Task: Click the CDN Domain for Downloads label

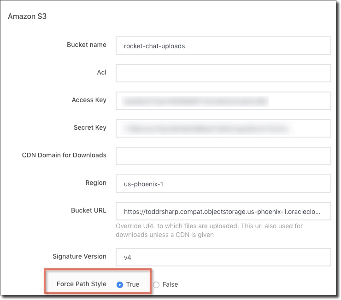Action: pos(64,155)
